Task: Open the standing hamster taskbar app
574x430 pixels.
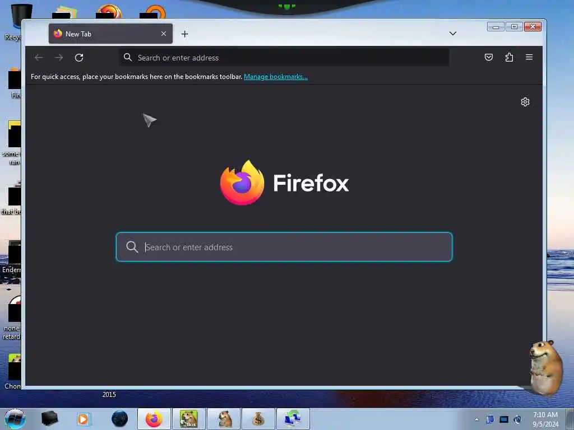Action: tap(224, 419)
